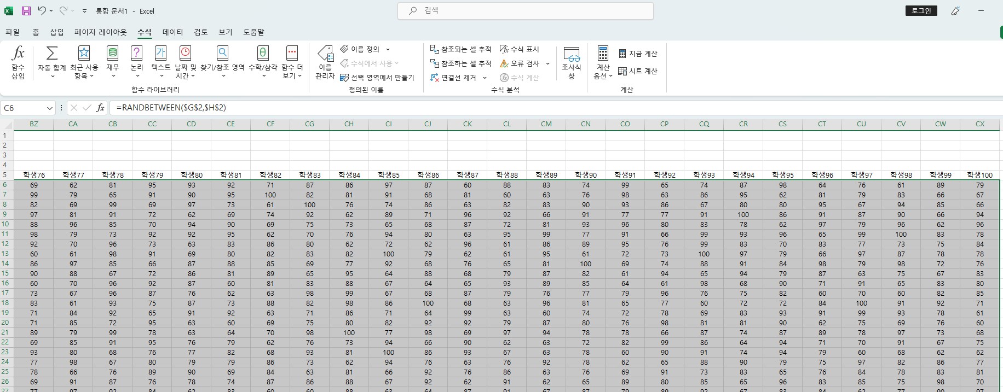Click the cell labeled 학생76
The width and height of the screenshot is (1003, 392).
34,175
